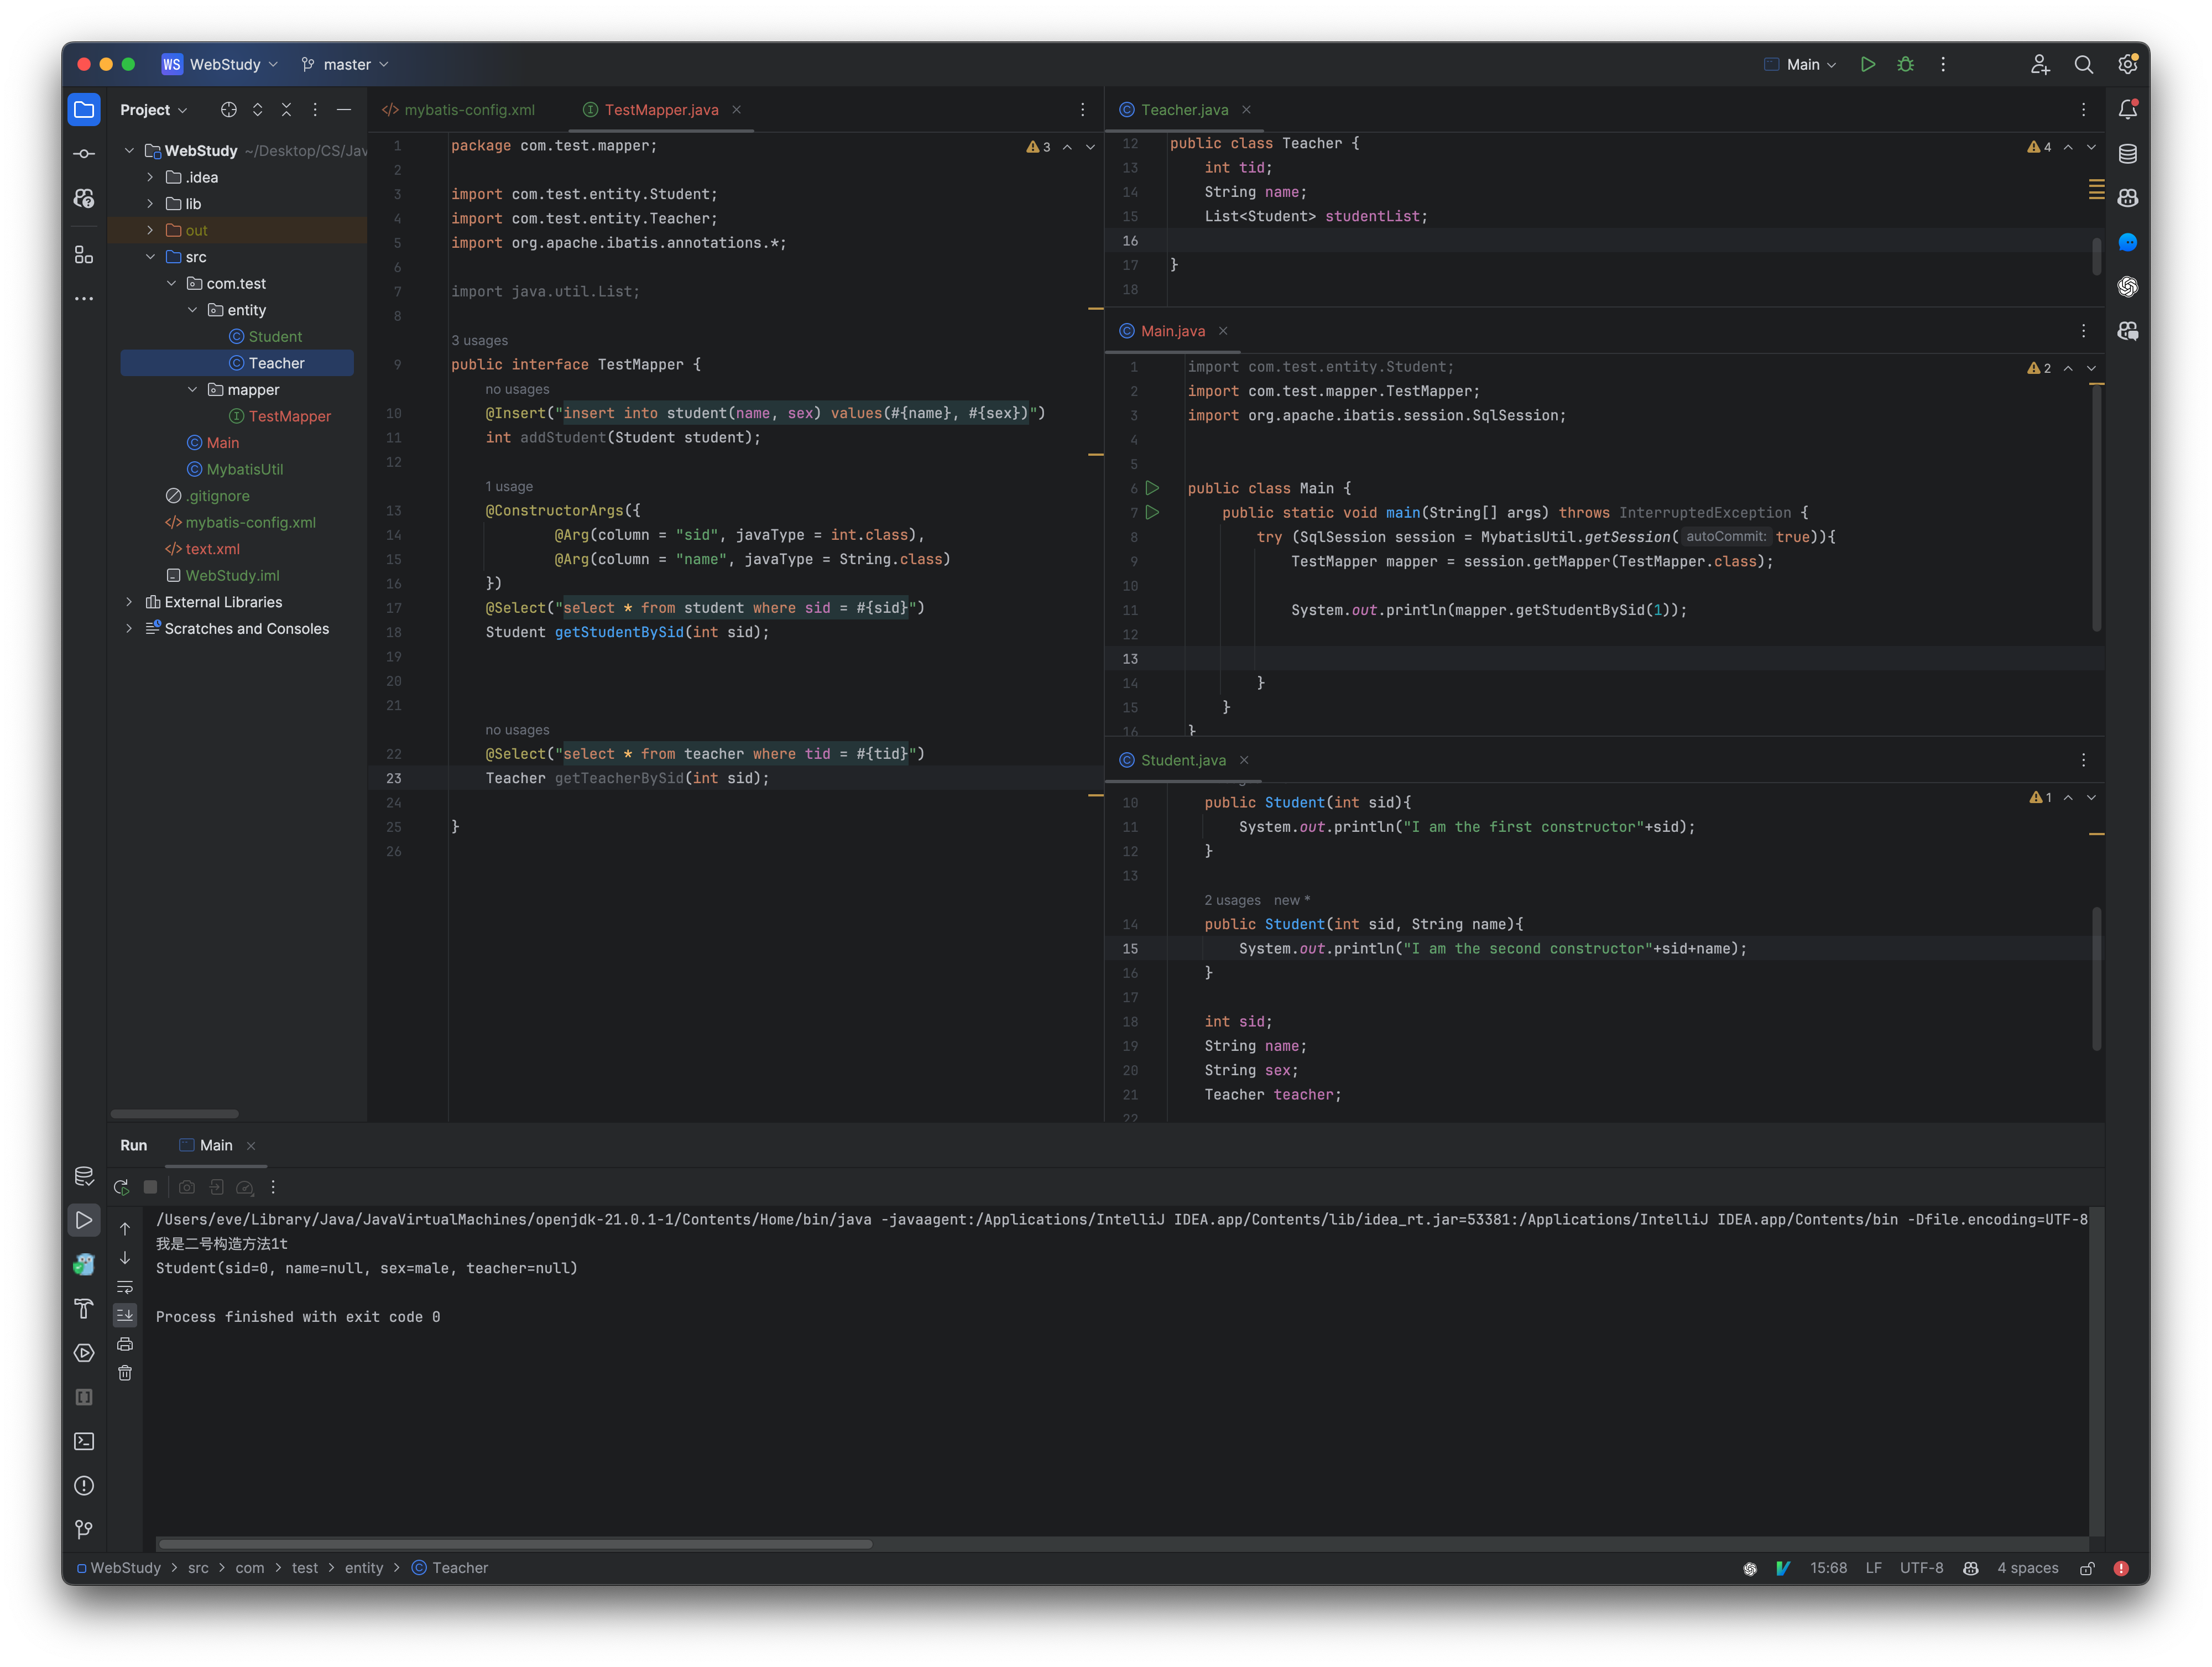This screenshot has width=2212, height=1667.
Task: Click the 3 usages link above TestMapper
Action: point(479,340)
